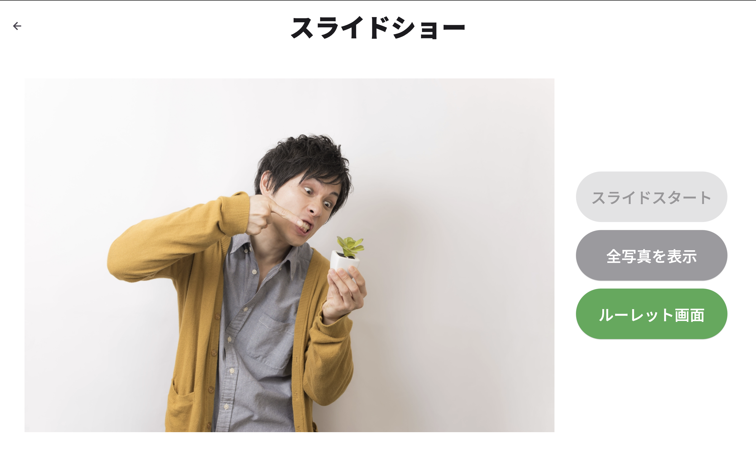Open the roulette screen via the green button
Viewport: 756px width, 474px height.
click(651, 314)
